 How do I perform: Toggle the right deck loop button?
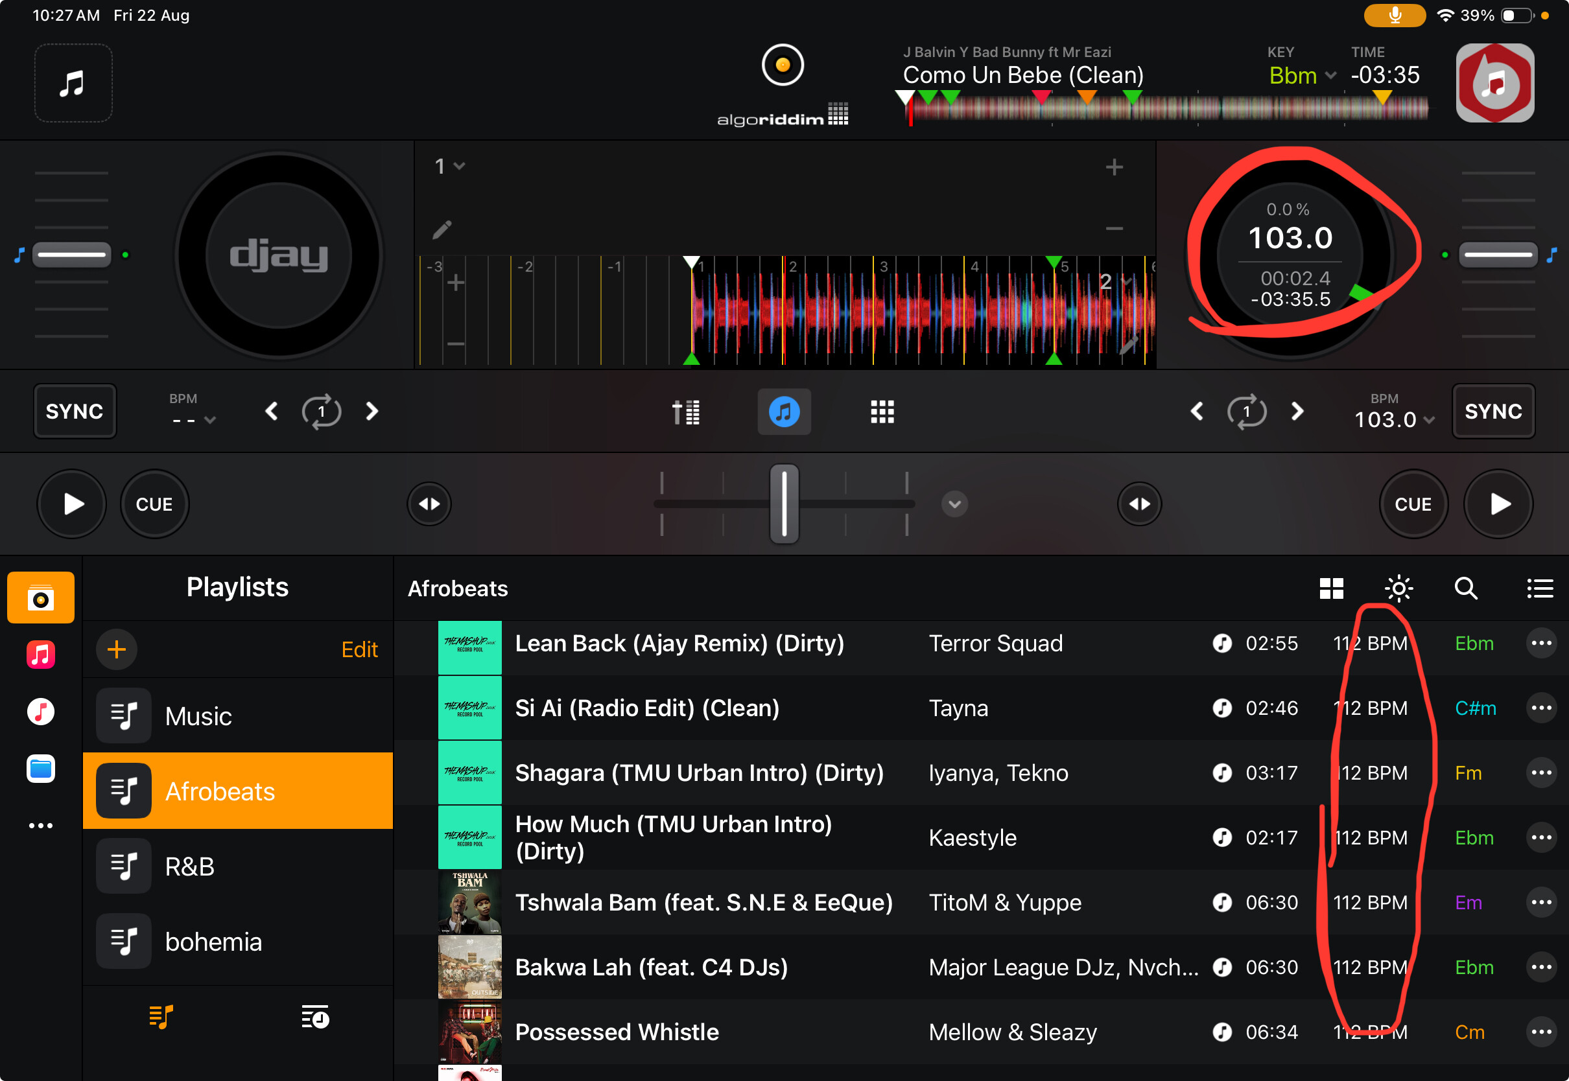(x=1247, y=411)
